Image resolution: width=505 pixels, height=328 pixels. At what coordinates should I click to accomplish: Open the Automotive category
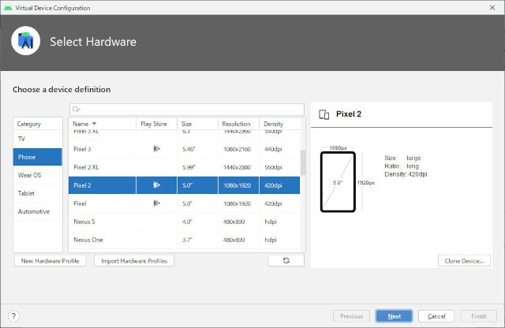pos(33,211)
